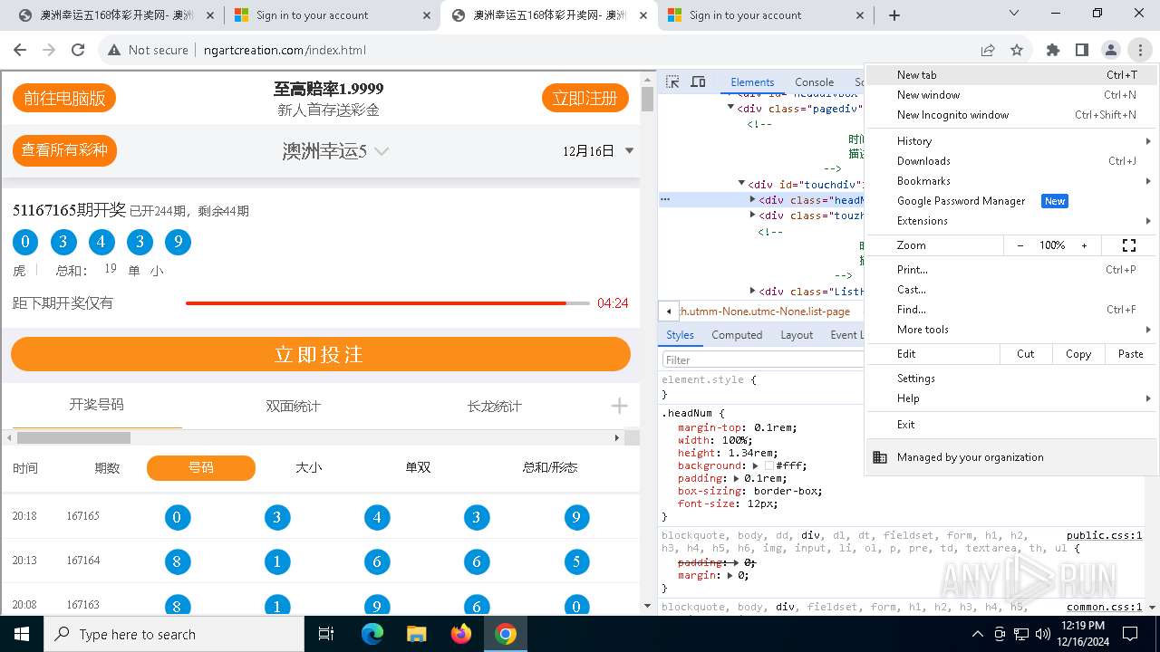Reload the current page

(x=78, y=50)
